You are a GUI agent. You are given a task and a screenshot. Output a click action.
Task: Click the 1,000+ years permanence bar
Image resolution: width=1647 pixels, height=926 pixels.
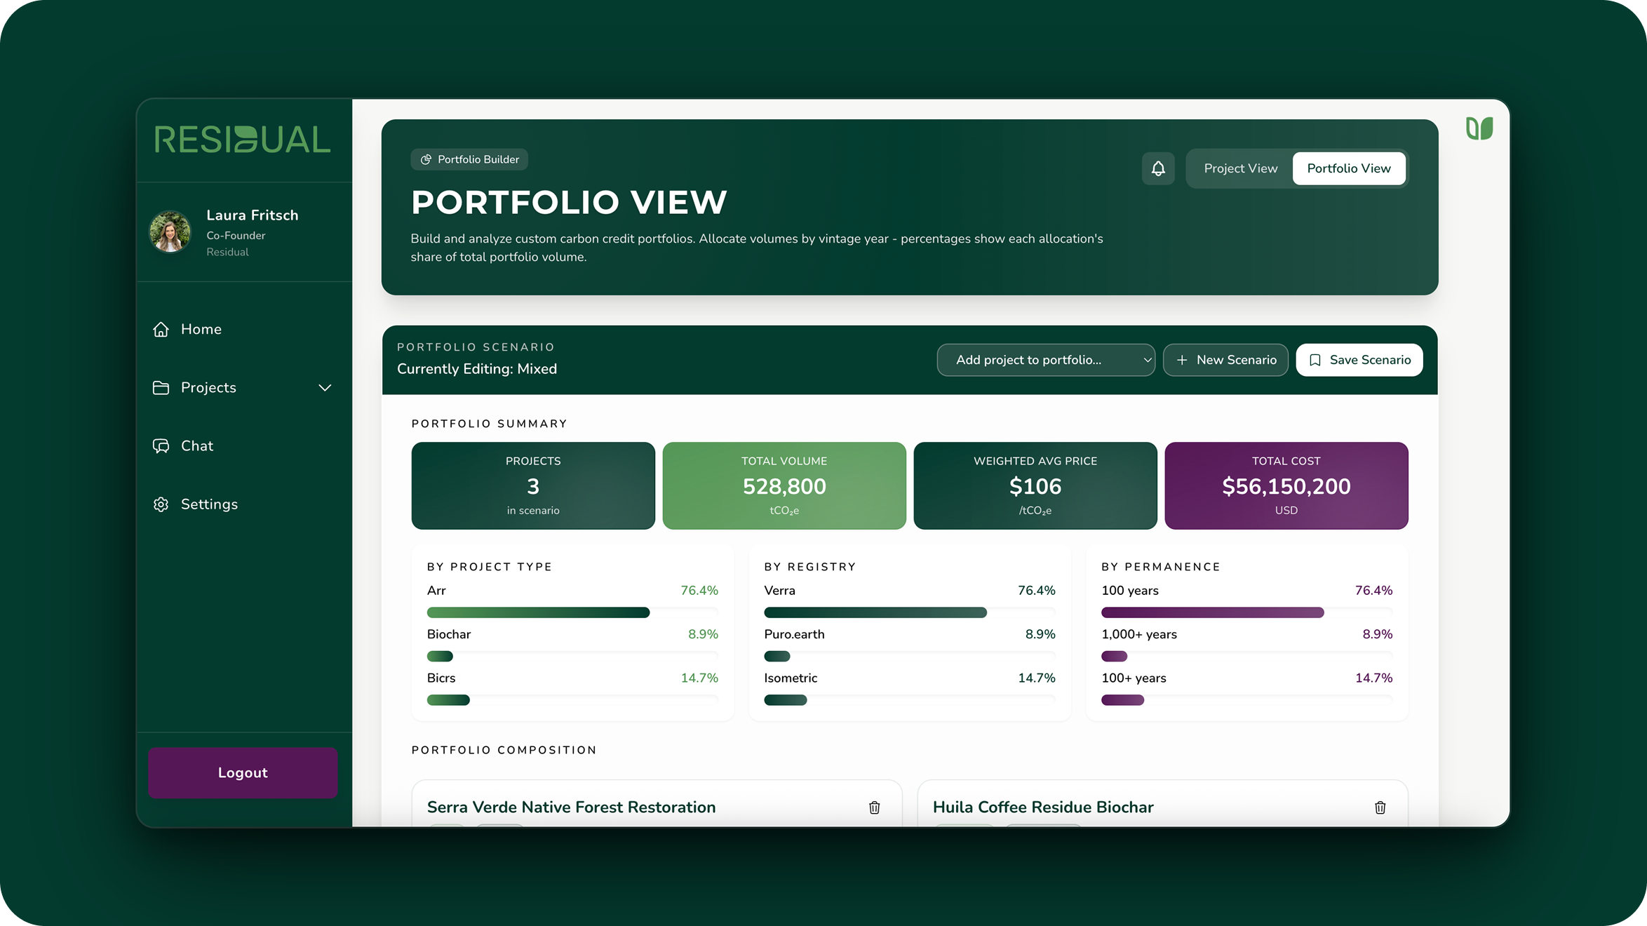[1247, 657]
